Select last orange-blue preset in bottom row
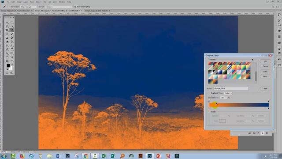 click(x=215, y=82)
